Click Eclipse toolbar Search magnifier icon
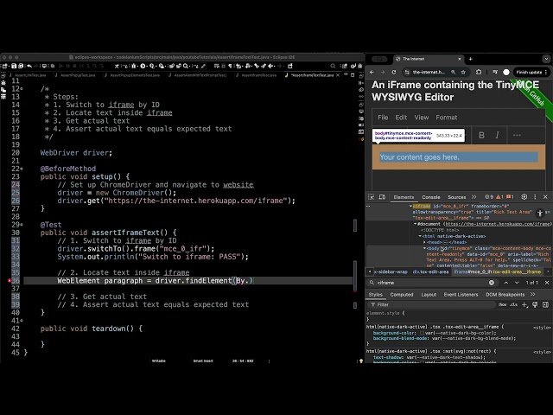This screenshot has height=415, width=553. 186,66
